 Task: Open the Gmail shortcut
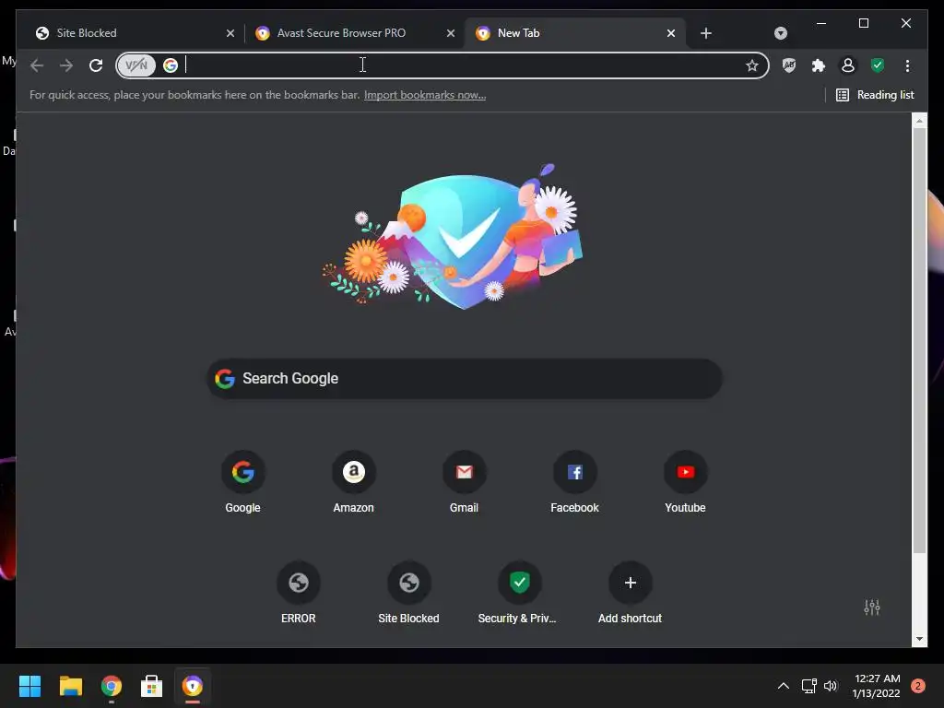[x=465, y=481]
